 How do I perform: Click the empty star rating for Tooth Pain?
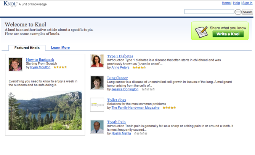pos(141,133)
